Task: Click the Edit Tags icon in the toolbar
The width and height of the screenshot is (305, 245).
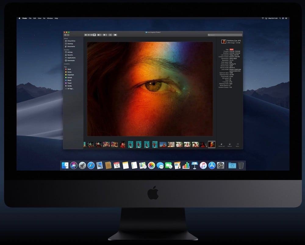Action: [115, 35]
